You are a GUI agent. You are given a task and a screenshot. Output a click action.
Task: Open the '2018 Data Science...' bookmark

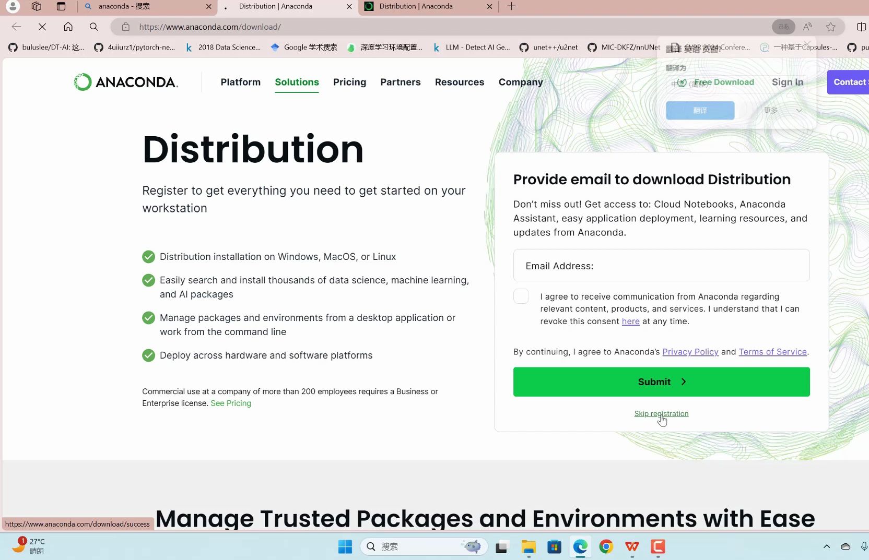(223, 47)
